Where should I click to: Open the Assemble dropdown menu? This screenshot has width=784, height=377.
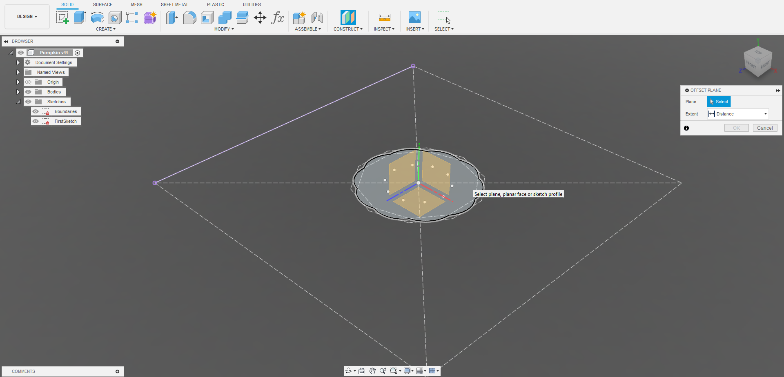[x=308, y=29]
